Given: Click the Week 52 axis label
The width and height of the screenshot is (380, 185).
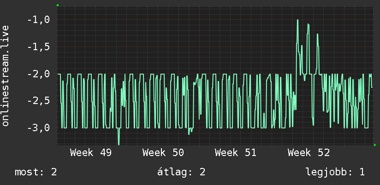Looking at the screenshot, I should pyautogui.click(x=309, y=153).
